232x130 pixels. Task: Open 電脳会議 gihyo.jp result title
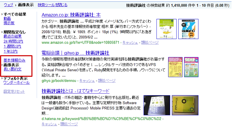pyautogui.click(x=76, y=53)
